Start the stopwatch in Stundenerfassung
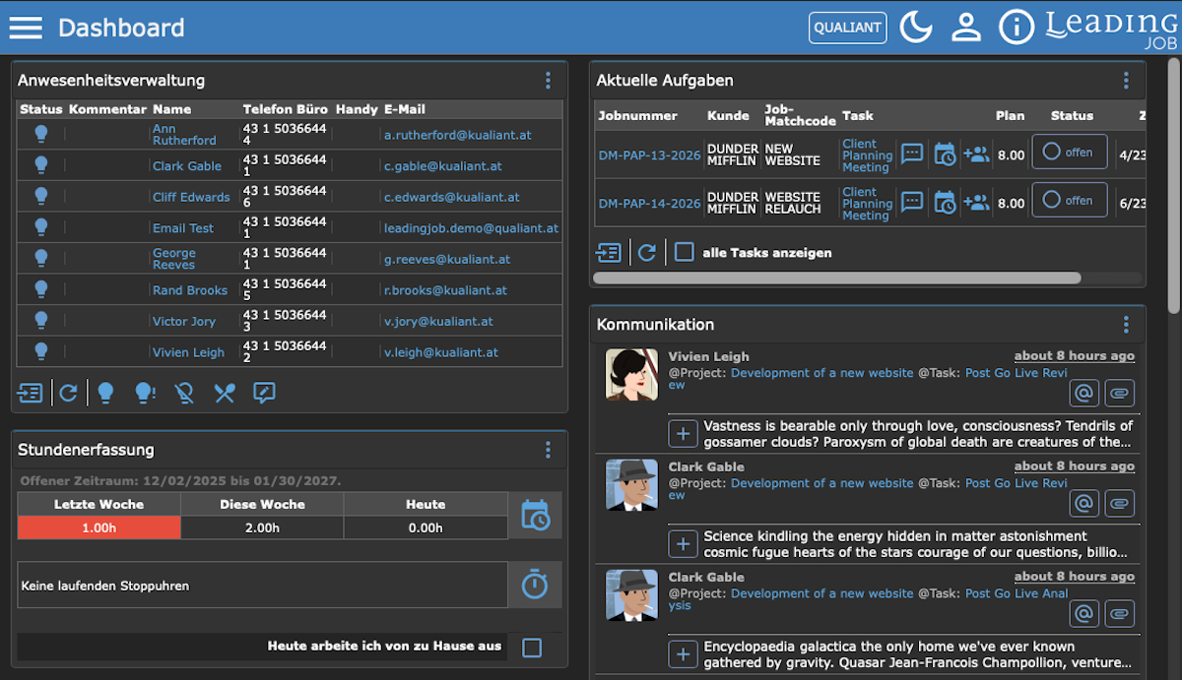This screenshot has height=680, width=1182. 535,585
